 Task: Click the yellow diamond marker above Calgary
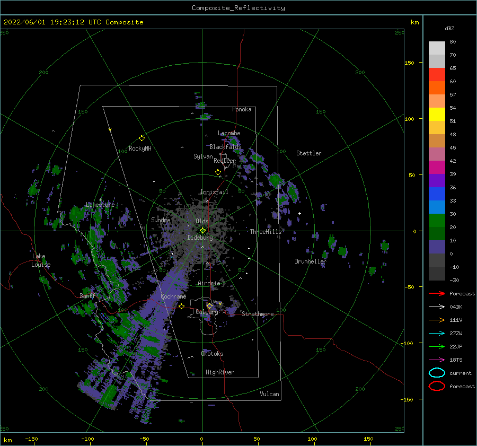(x=209, y=305)
